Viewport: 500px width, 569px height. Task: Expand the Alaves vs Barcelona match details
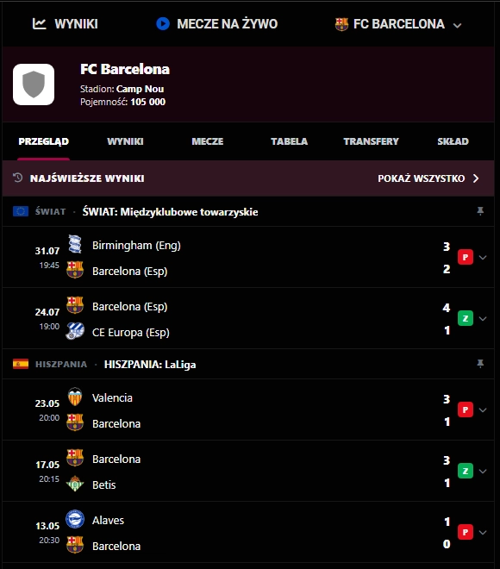[x=483, y=532]
